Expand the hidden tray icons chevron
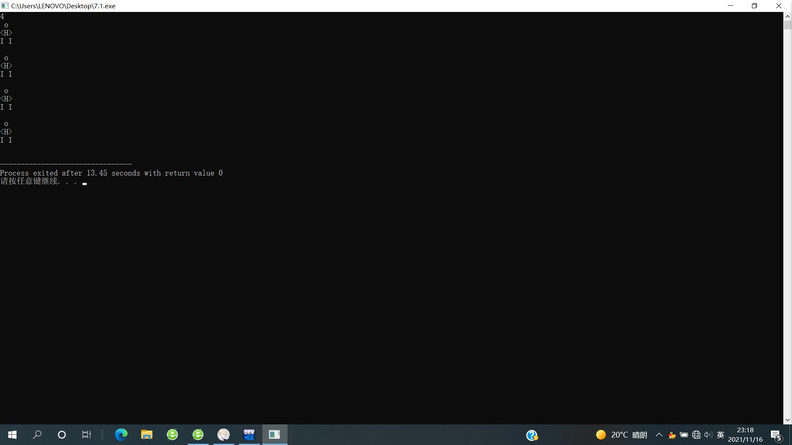Screen dimensions: 792x445 pyautogui.click(x=659, y=435)
